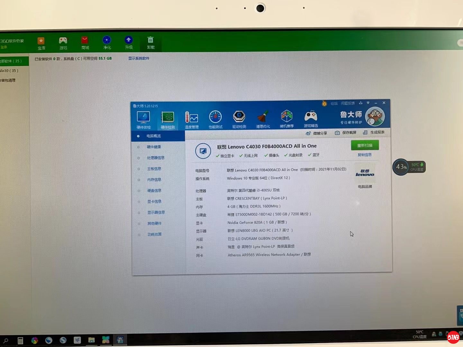Click the 43% memory usage floating ball
The height and width of the screenshot is (347, 463).
[401, 167]
